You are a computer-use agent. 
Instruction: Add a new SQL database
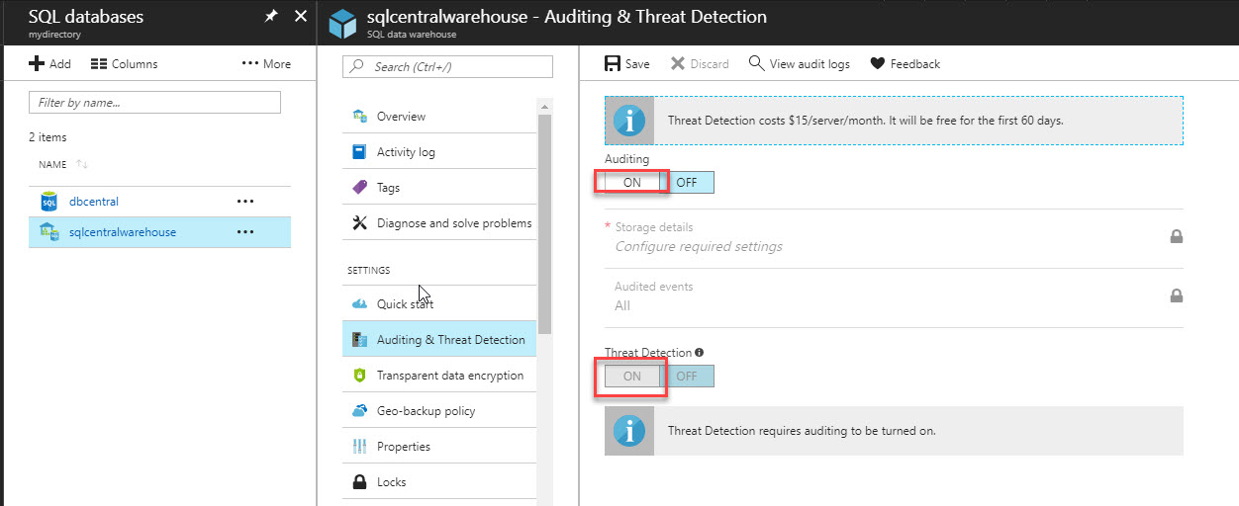click(x=49, y=63)
